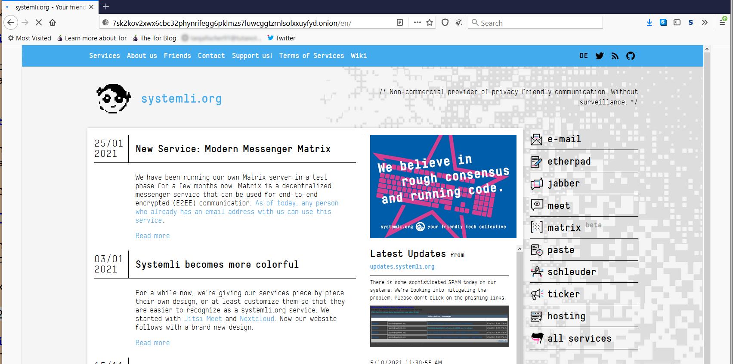The image size is (733, 364).
Task: Click Read more under colorful article
Action: tap(152, 343)
